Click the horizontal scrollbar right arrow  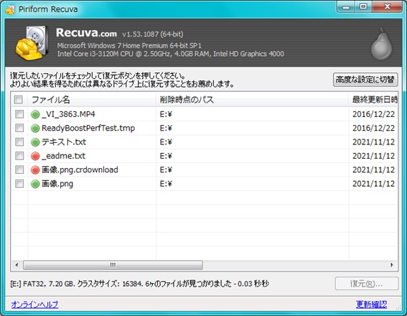point(392,265)
